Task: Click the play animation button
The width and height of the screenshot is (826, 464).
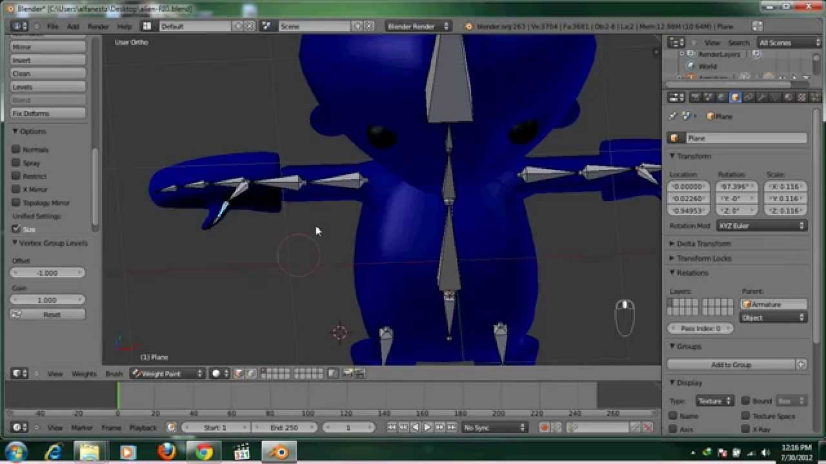Action: click(427, 427)
